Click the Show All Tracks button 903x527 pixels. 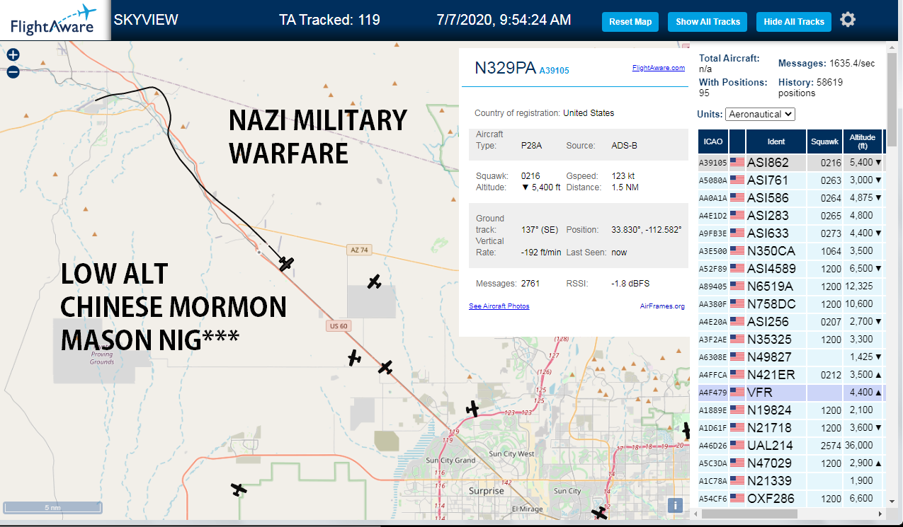(x=708, y=22)
